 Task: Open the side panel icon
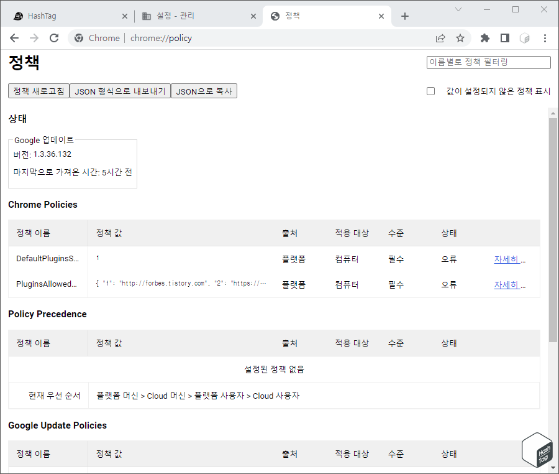(504, 38)
